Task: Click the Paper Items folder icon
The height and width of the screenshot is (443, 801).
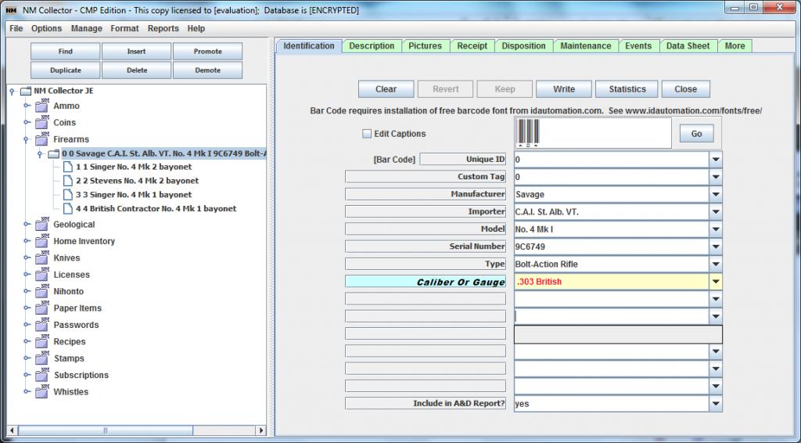Action: pyautogui.click(x=42, y=308)
